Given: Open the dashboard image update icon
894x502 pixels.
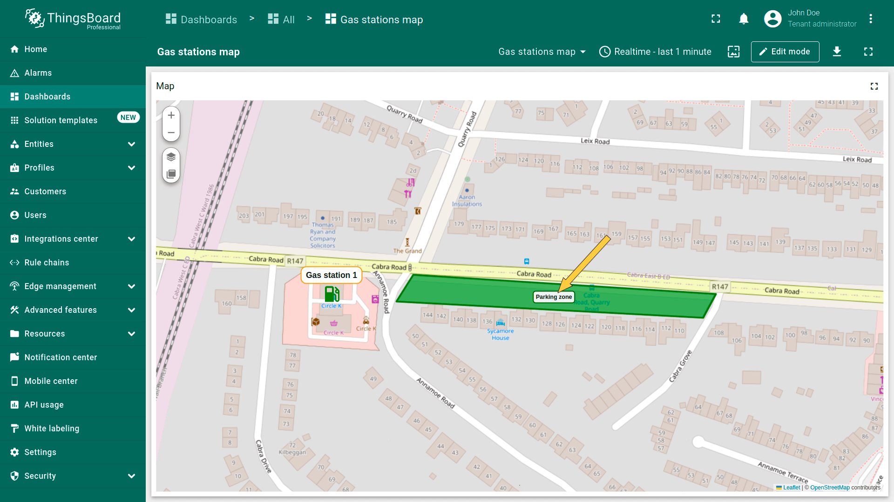Looking at the screenshot, I should point(733,52).
